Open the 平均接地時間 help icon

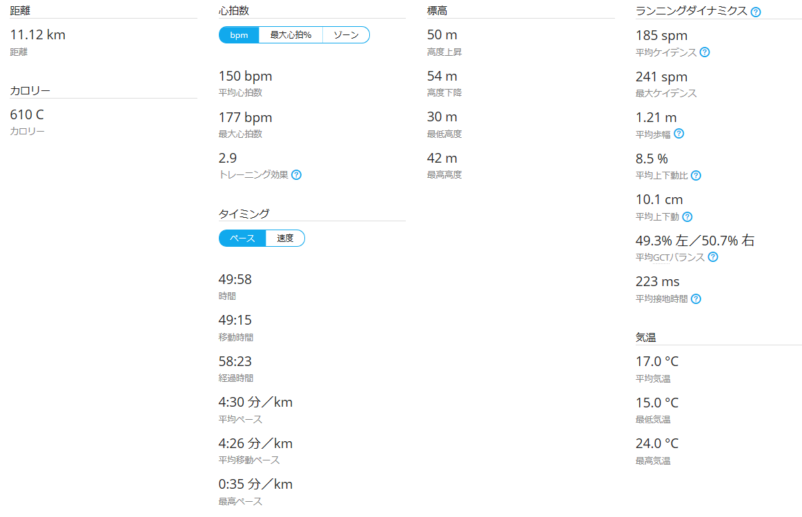coord(695,299)
